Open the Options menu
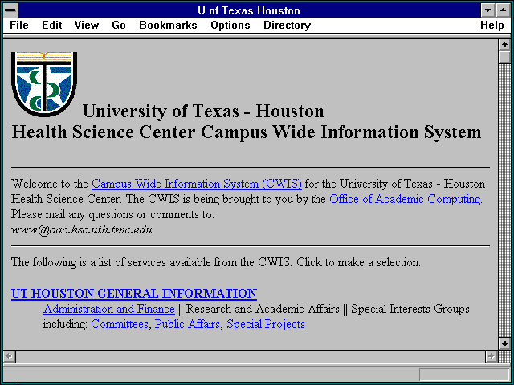 230,26
